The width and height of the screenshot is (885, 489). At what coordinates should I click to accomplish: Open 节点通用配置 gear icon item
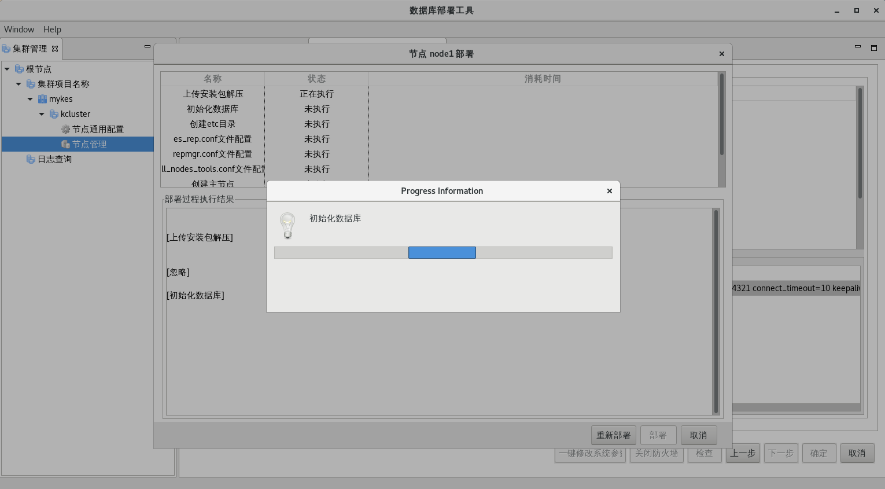(65, 129)
